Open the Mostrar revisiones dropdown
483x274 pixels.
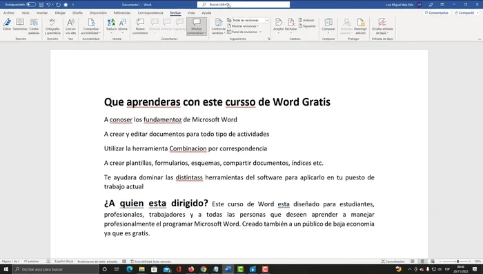[243, 26]
